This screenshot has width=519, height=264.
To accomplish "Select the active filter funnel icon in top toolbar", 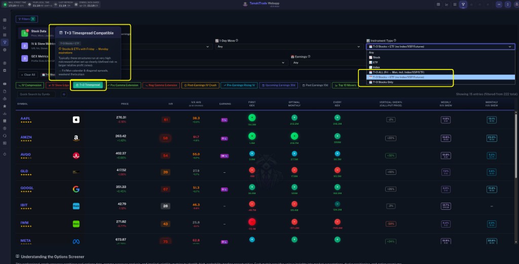I will coord(463,5).
